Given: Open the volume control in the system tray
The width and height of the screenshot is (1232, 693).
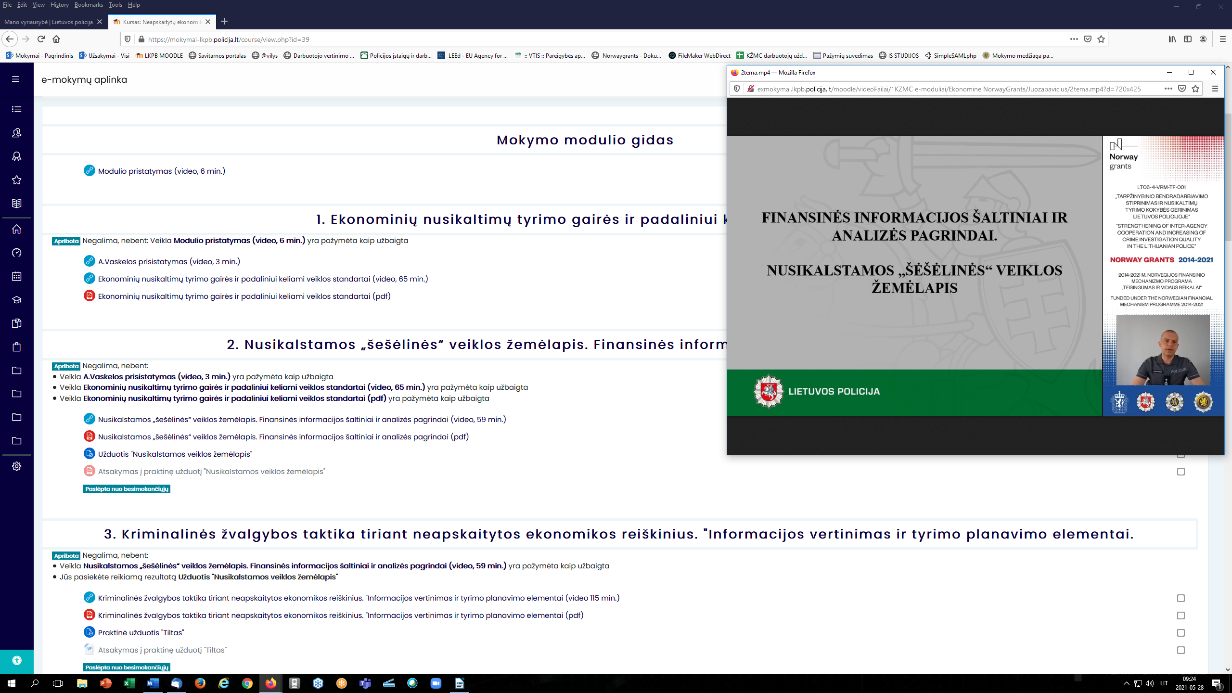Looking at the screenshot, I should 1150,683.
